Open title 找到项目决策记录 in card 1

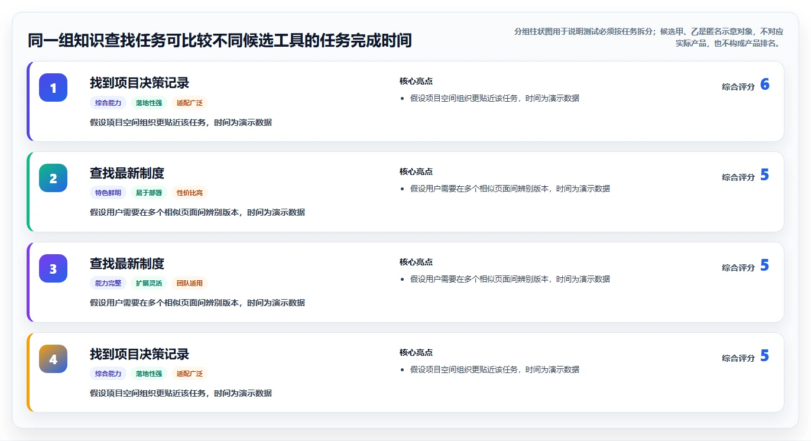[140, 83]
